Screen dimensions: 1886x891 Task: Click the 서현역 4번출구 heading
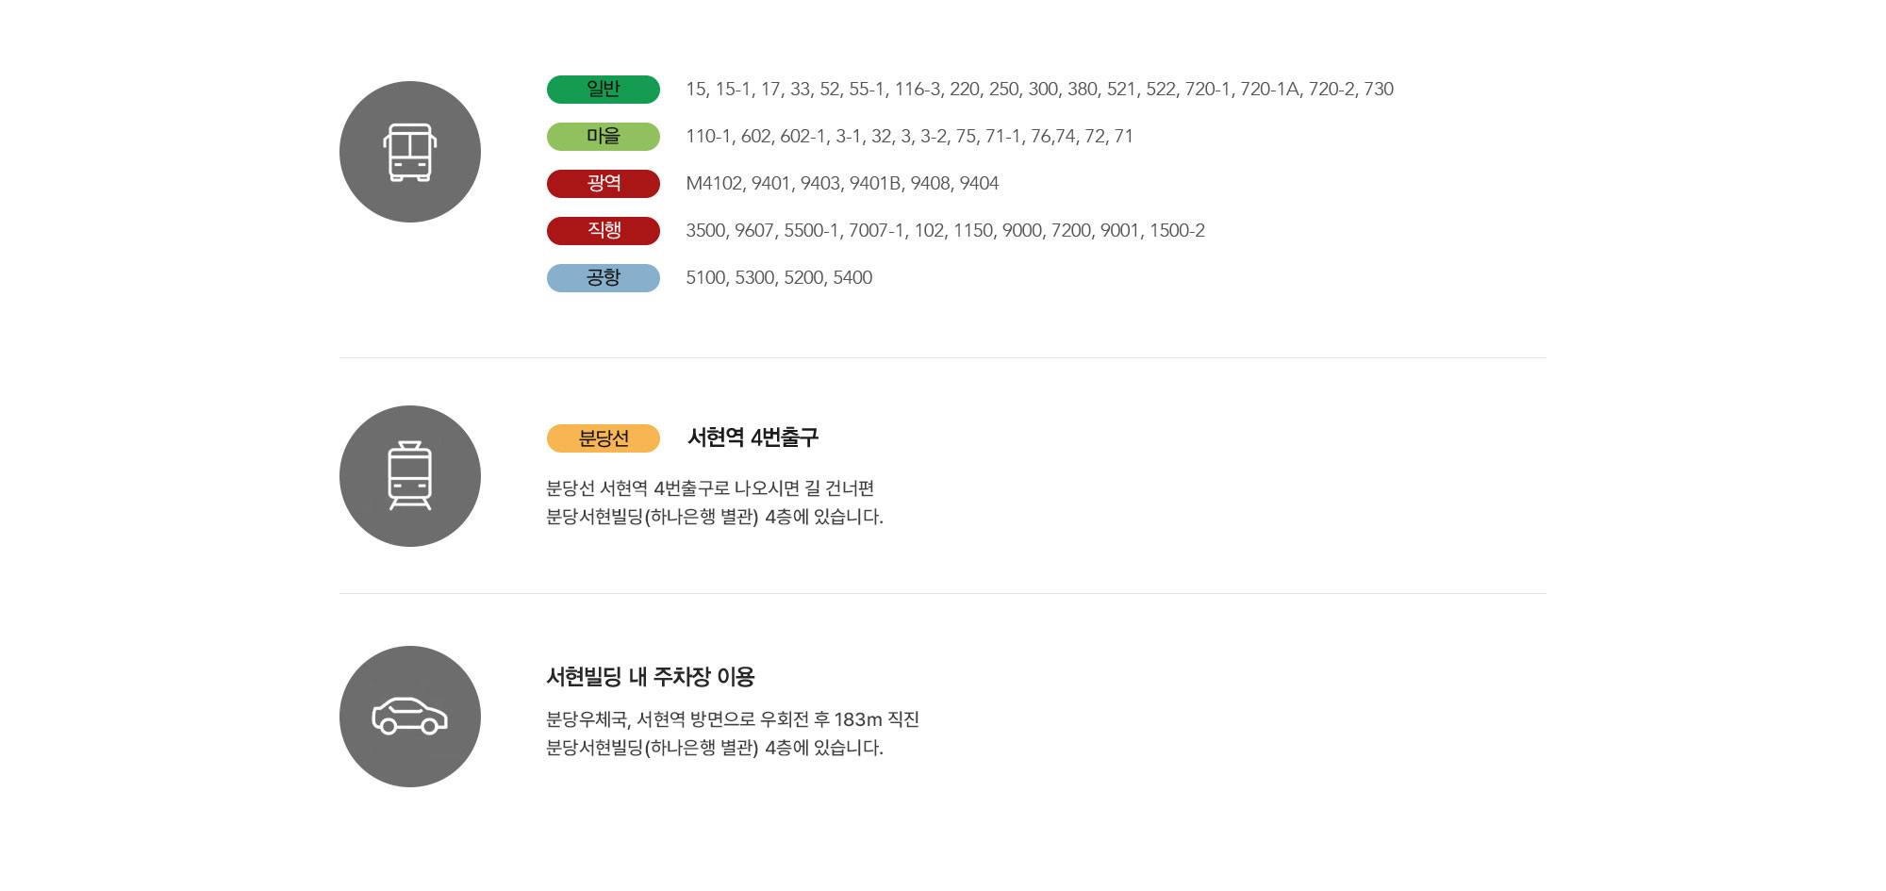point(753,437)
